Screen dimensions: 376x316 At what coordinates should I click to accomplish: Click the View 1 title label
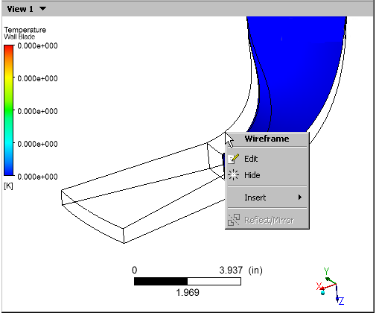click(20, 9)
